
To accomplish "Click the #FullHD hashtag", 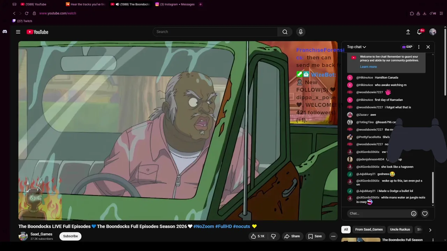I will coord(223,227).
